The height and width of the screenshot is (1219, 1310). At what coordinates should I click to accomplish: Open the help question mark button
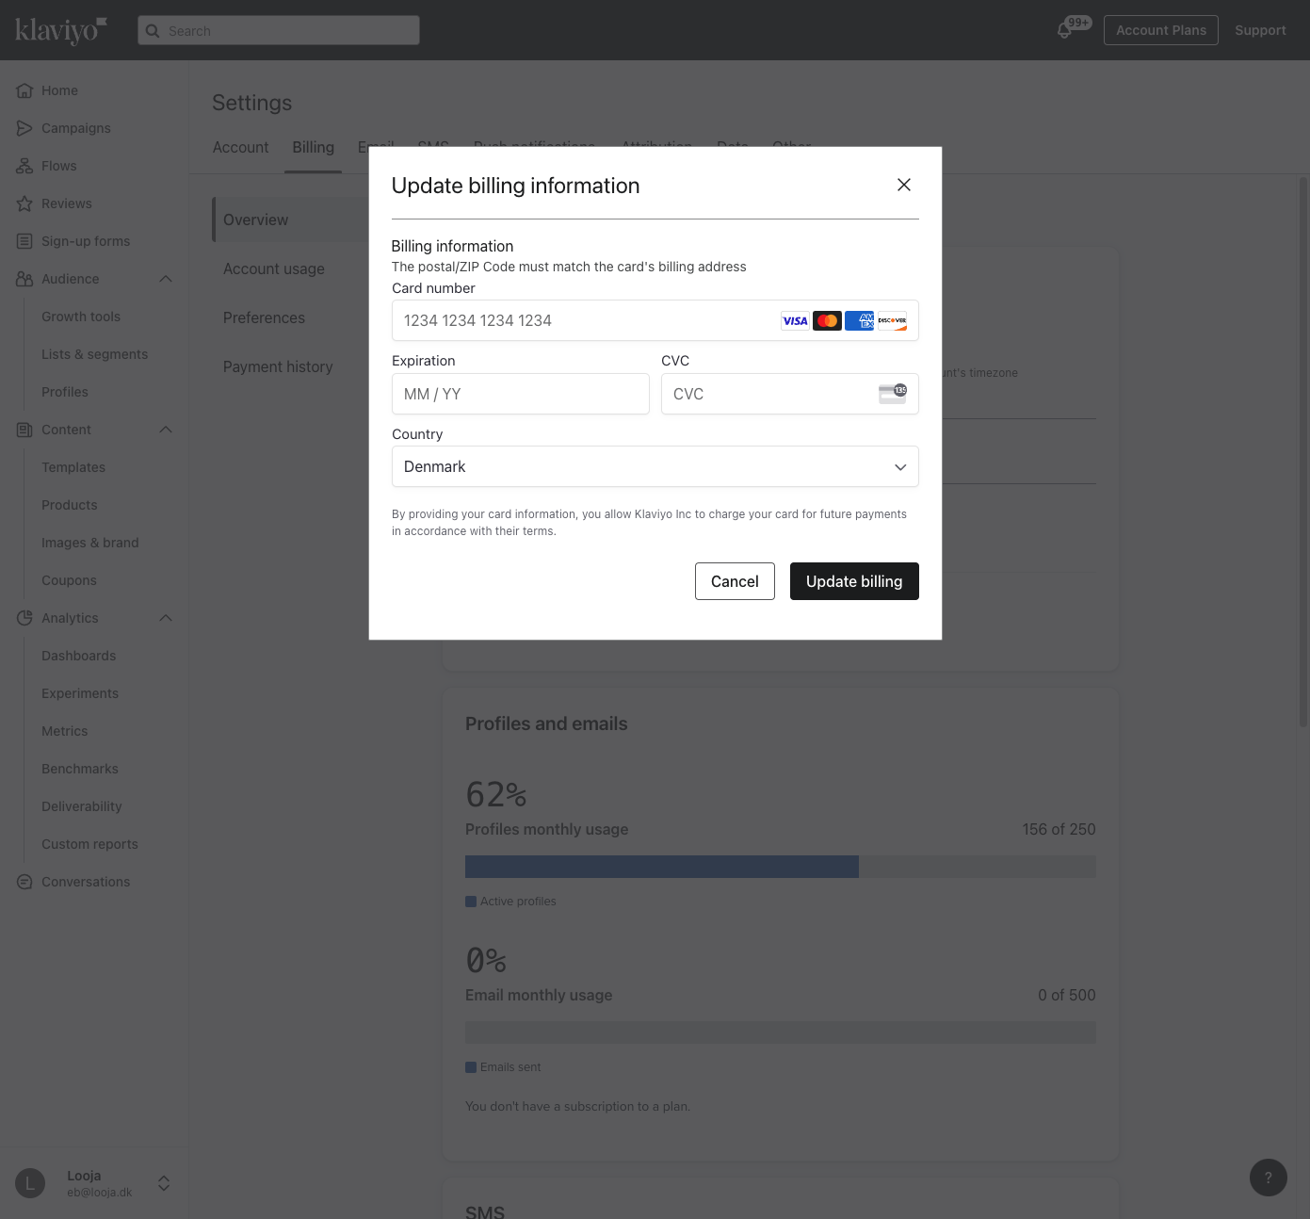[x=1269, y=1178]
